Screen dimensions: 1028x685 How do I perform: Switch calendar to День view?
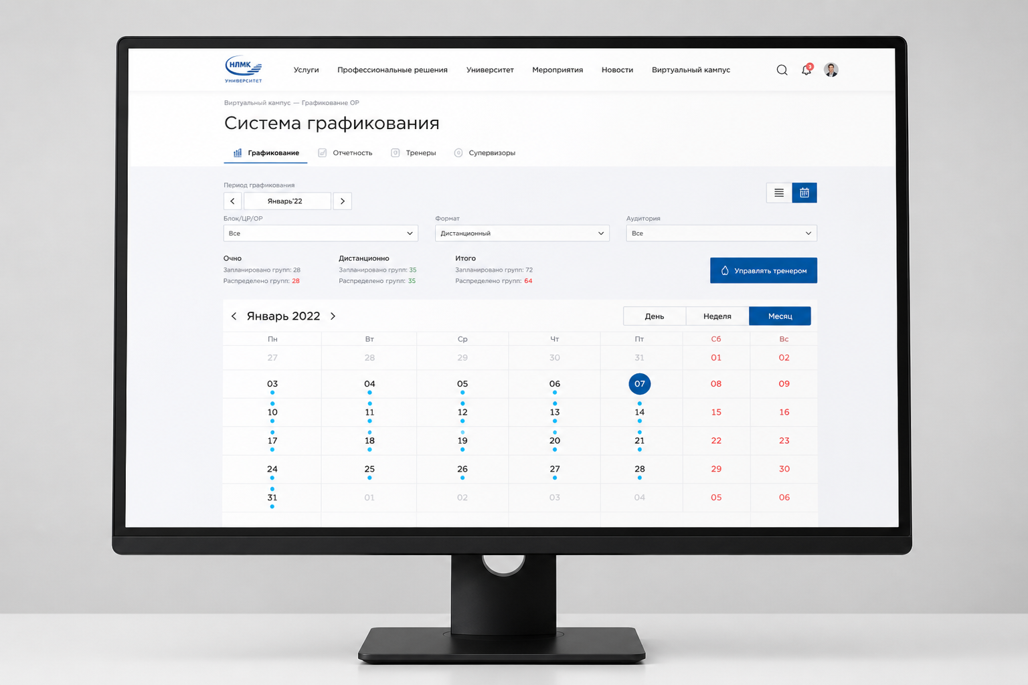(x=655, y=316)
